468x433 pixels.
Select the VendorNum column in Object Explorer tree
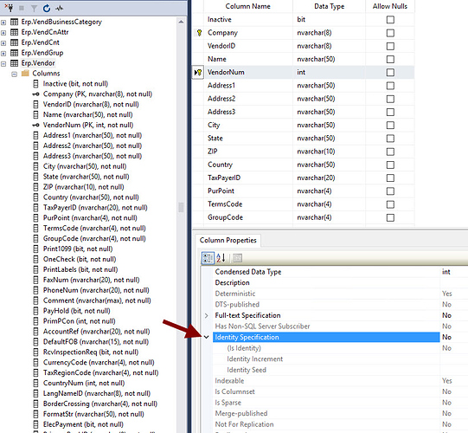coord(88,125)
